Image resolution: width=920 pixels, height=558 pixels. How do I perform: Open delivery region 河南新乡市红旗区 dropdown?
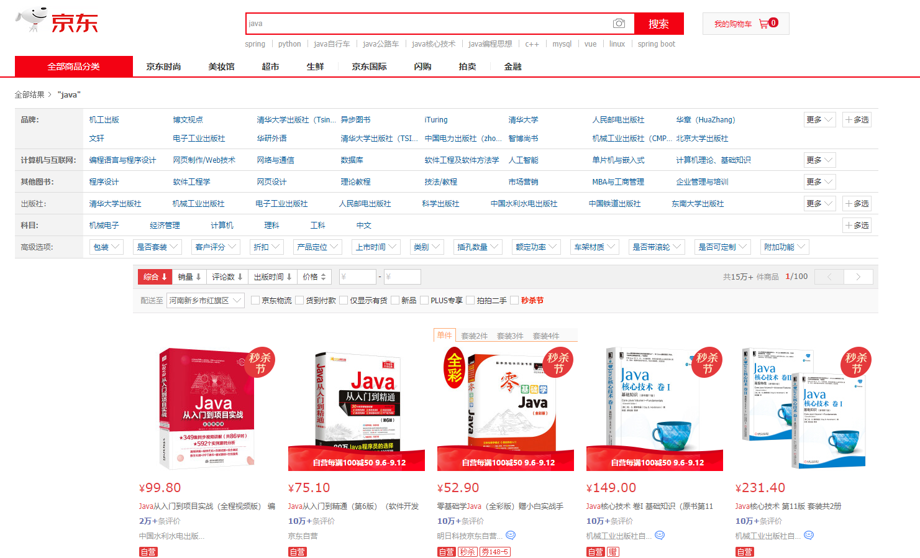tap(205, 301)
